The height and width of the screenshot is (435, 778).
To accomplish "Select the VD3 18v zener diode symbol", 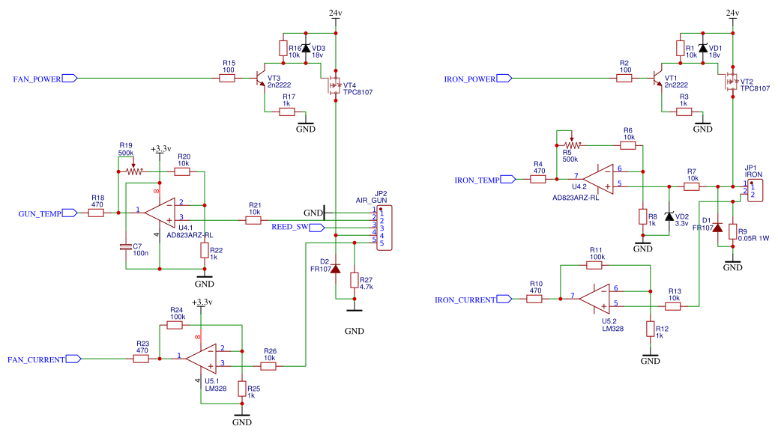I will (307, 48).
